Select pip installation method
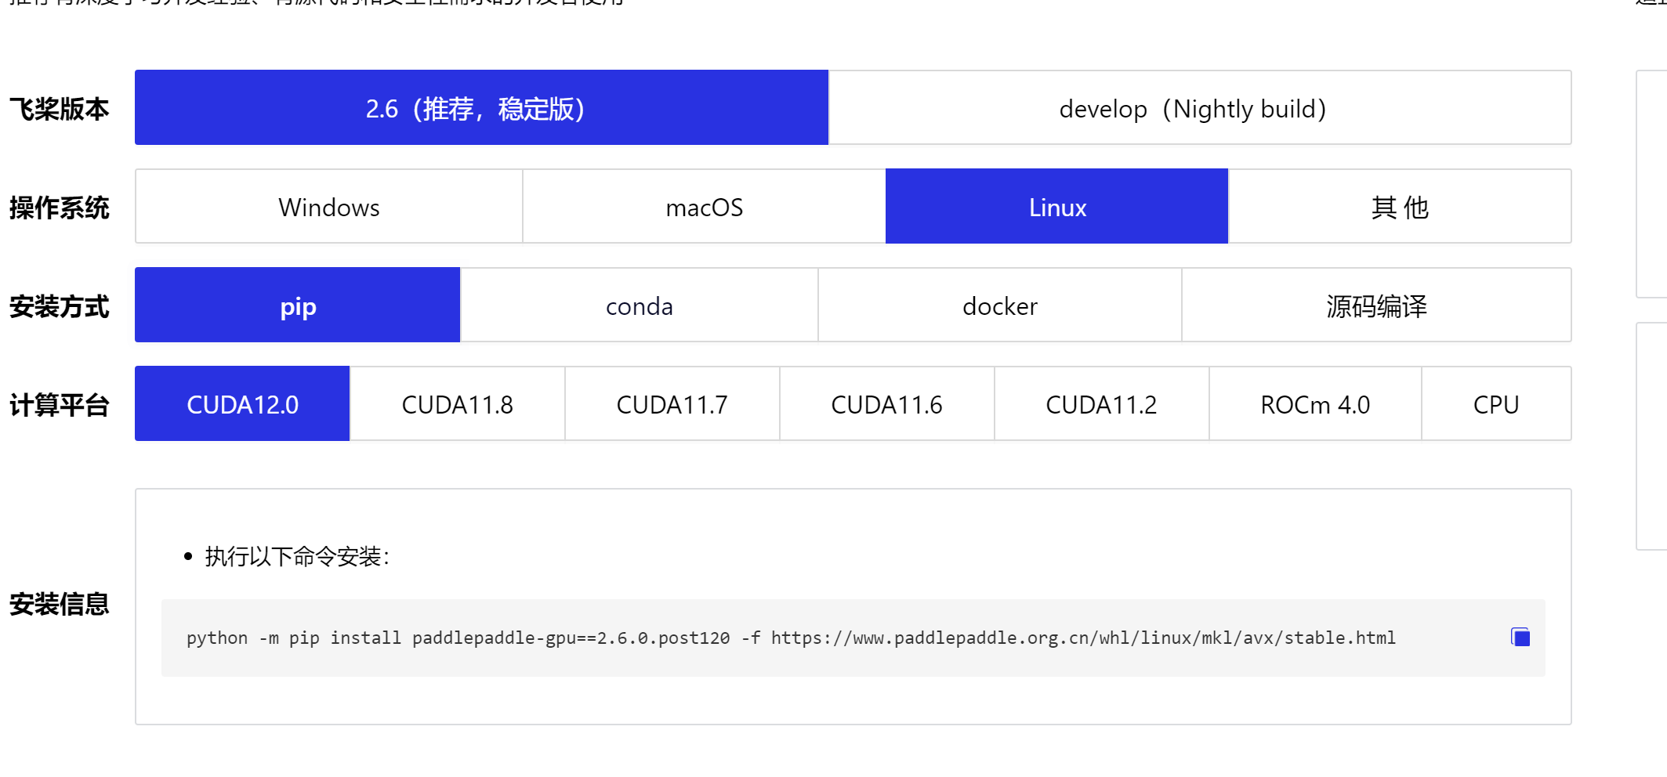 click(297, 305)
